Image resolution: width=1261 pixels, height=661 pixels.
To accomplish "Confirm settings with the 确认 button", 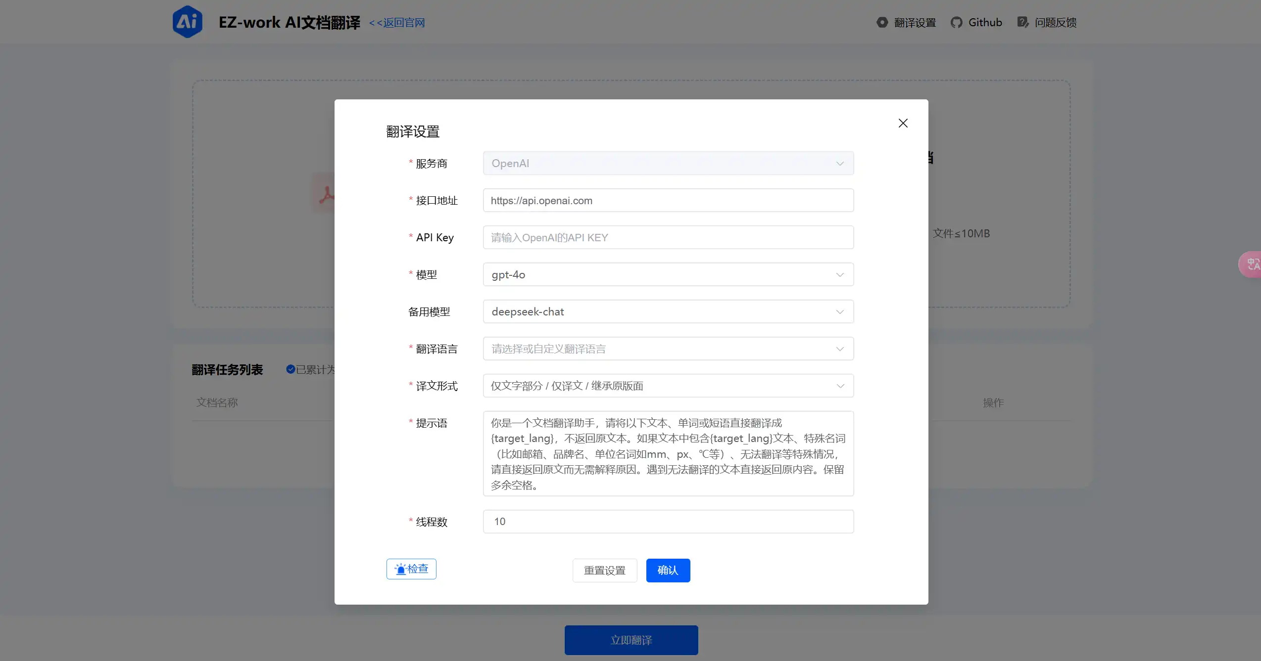I will tap(668, 571).
